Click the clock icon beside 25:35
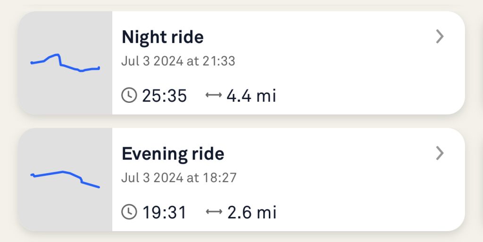This screenshot has height=242, width=483. [x=128, y=96]
